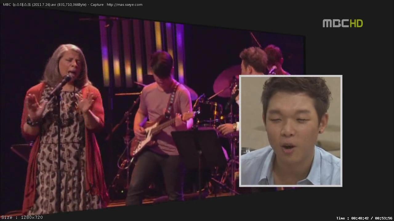Click the MBC HD channel logo
The width and height of the screenshot is (394, 221).
(x=343, y=23)
